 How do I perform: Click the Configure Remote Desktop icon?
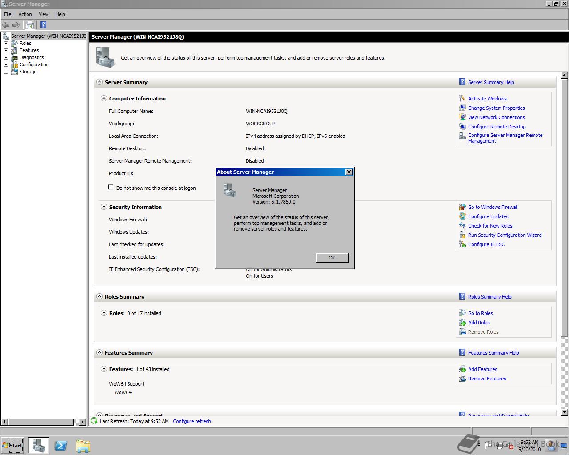(x=462, y=127)
